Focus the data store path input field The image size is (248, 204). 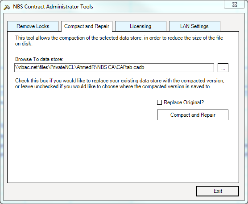[114, 68]
